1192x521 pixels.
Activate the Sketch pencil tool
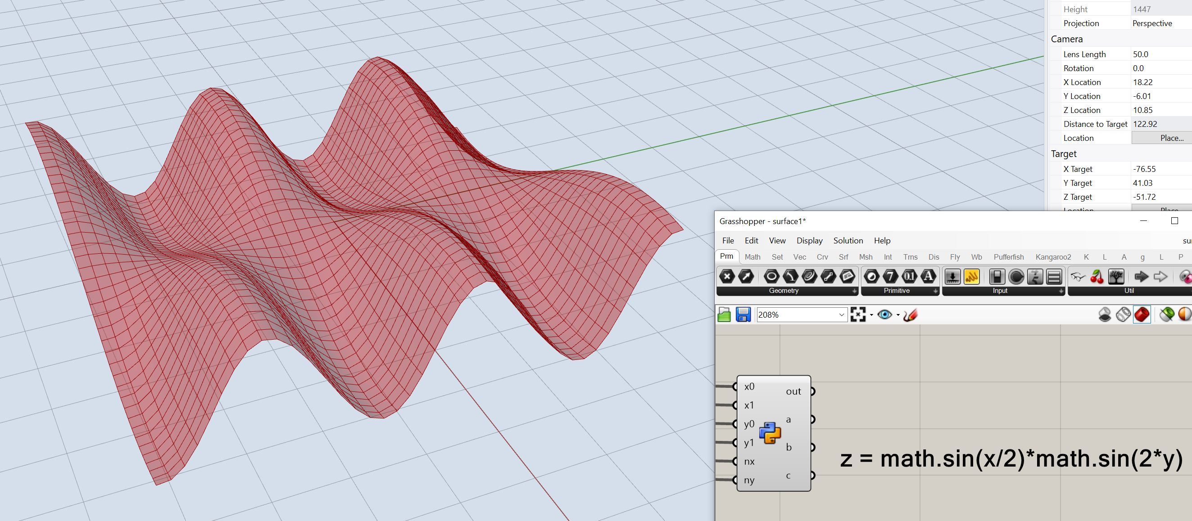(x=910, y=315)
